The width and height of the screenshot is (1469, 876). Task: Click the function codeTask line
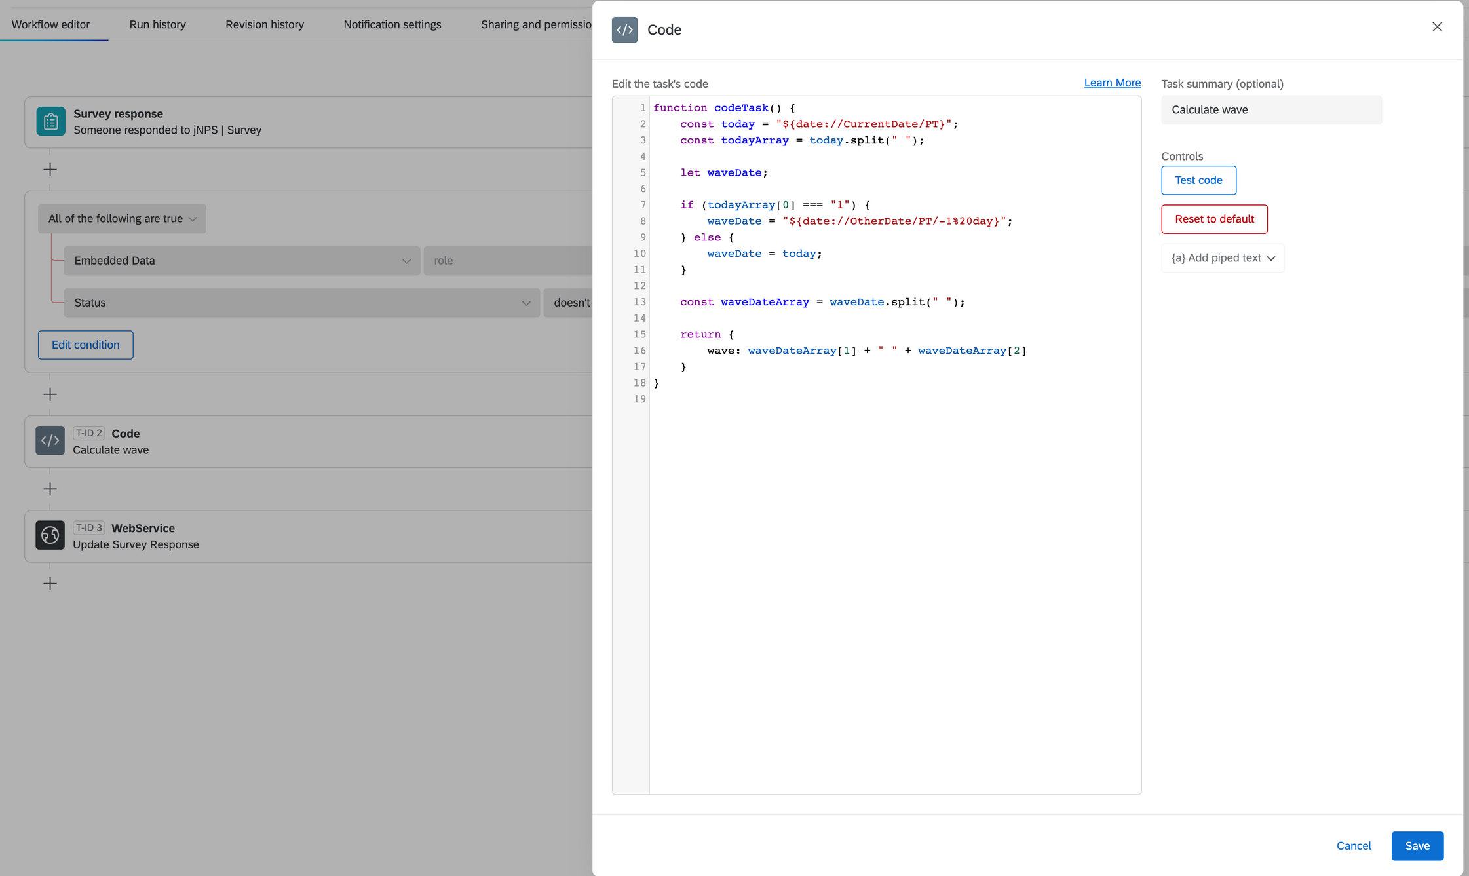click(x=724, y=107)
